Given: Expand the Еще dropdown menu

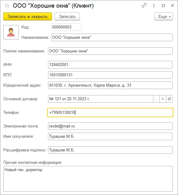Looking at the screenshot, I should pyautogui.click(x=163, y=16).
